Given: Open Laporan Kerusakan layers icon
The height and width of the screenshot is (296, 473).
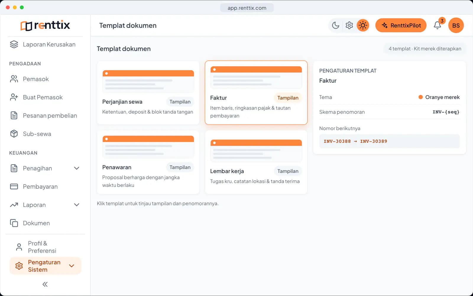Looking at the screenshot, I should pos(14,44).
